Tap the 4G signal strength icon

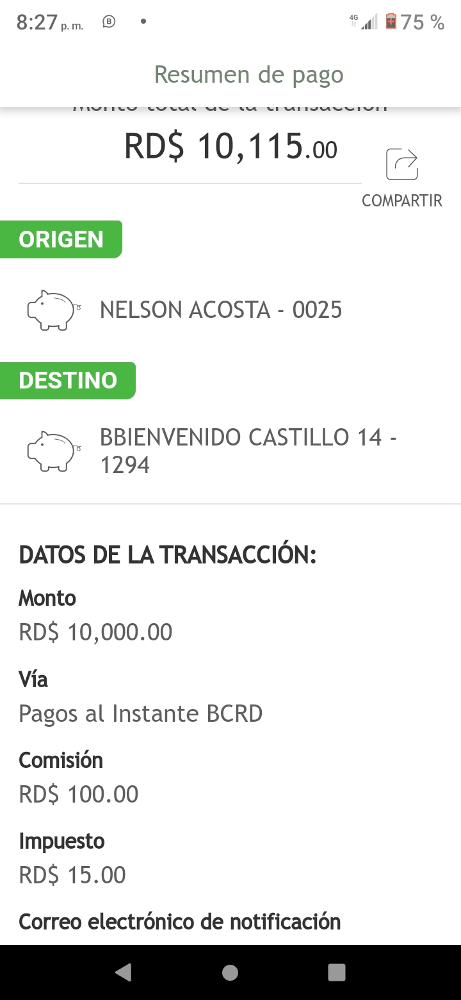364,22
